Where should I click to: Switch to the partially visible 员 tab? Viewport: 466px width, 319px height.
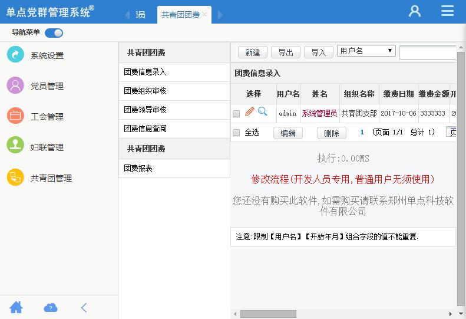pyautogui.click(x=141, y=15)
